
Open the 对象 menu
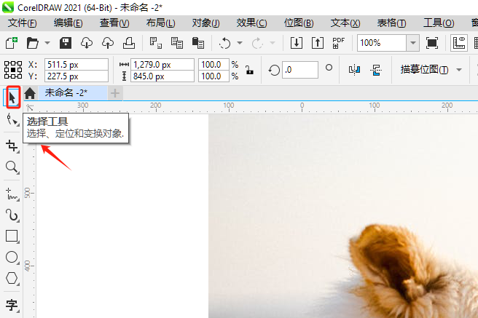pyautogui.click(x=205, y=23)
